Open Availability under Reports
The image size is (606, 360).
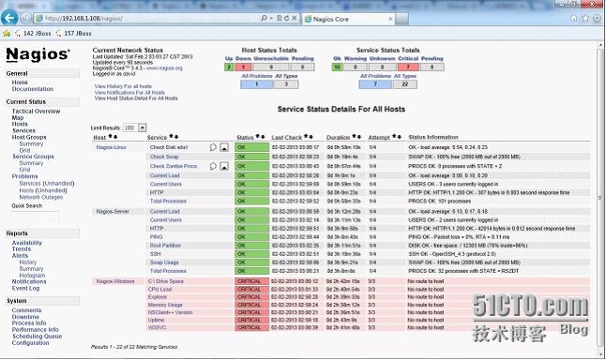coord(26,243)
